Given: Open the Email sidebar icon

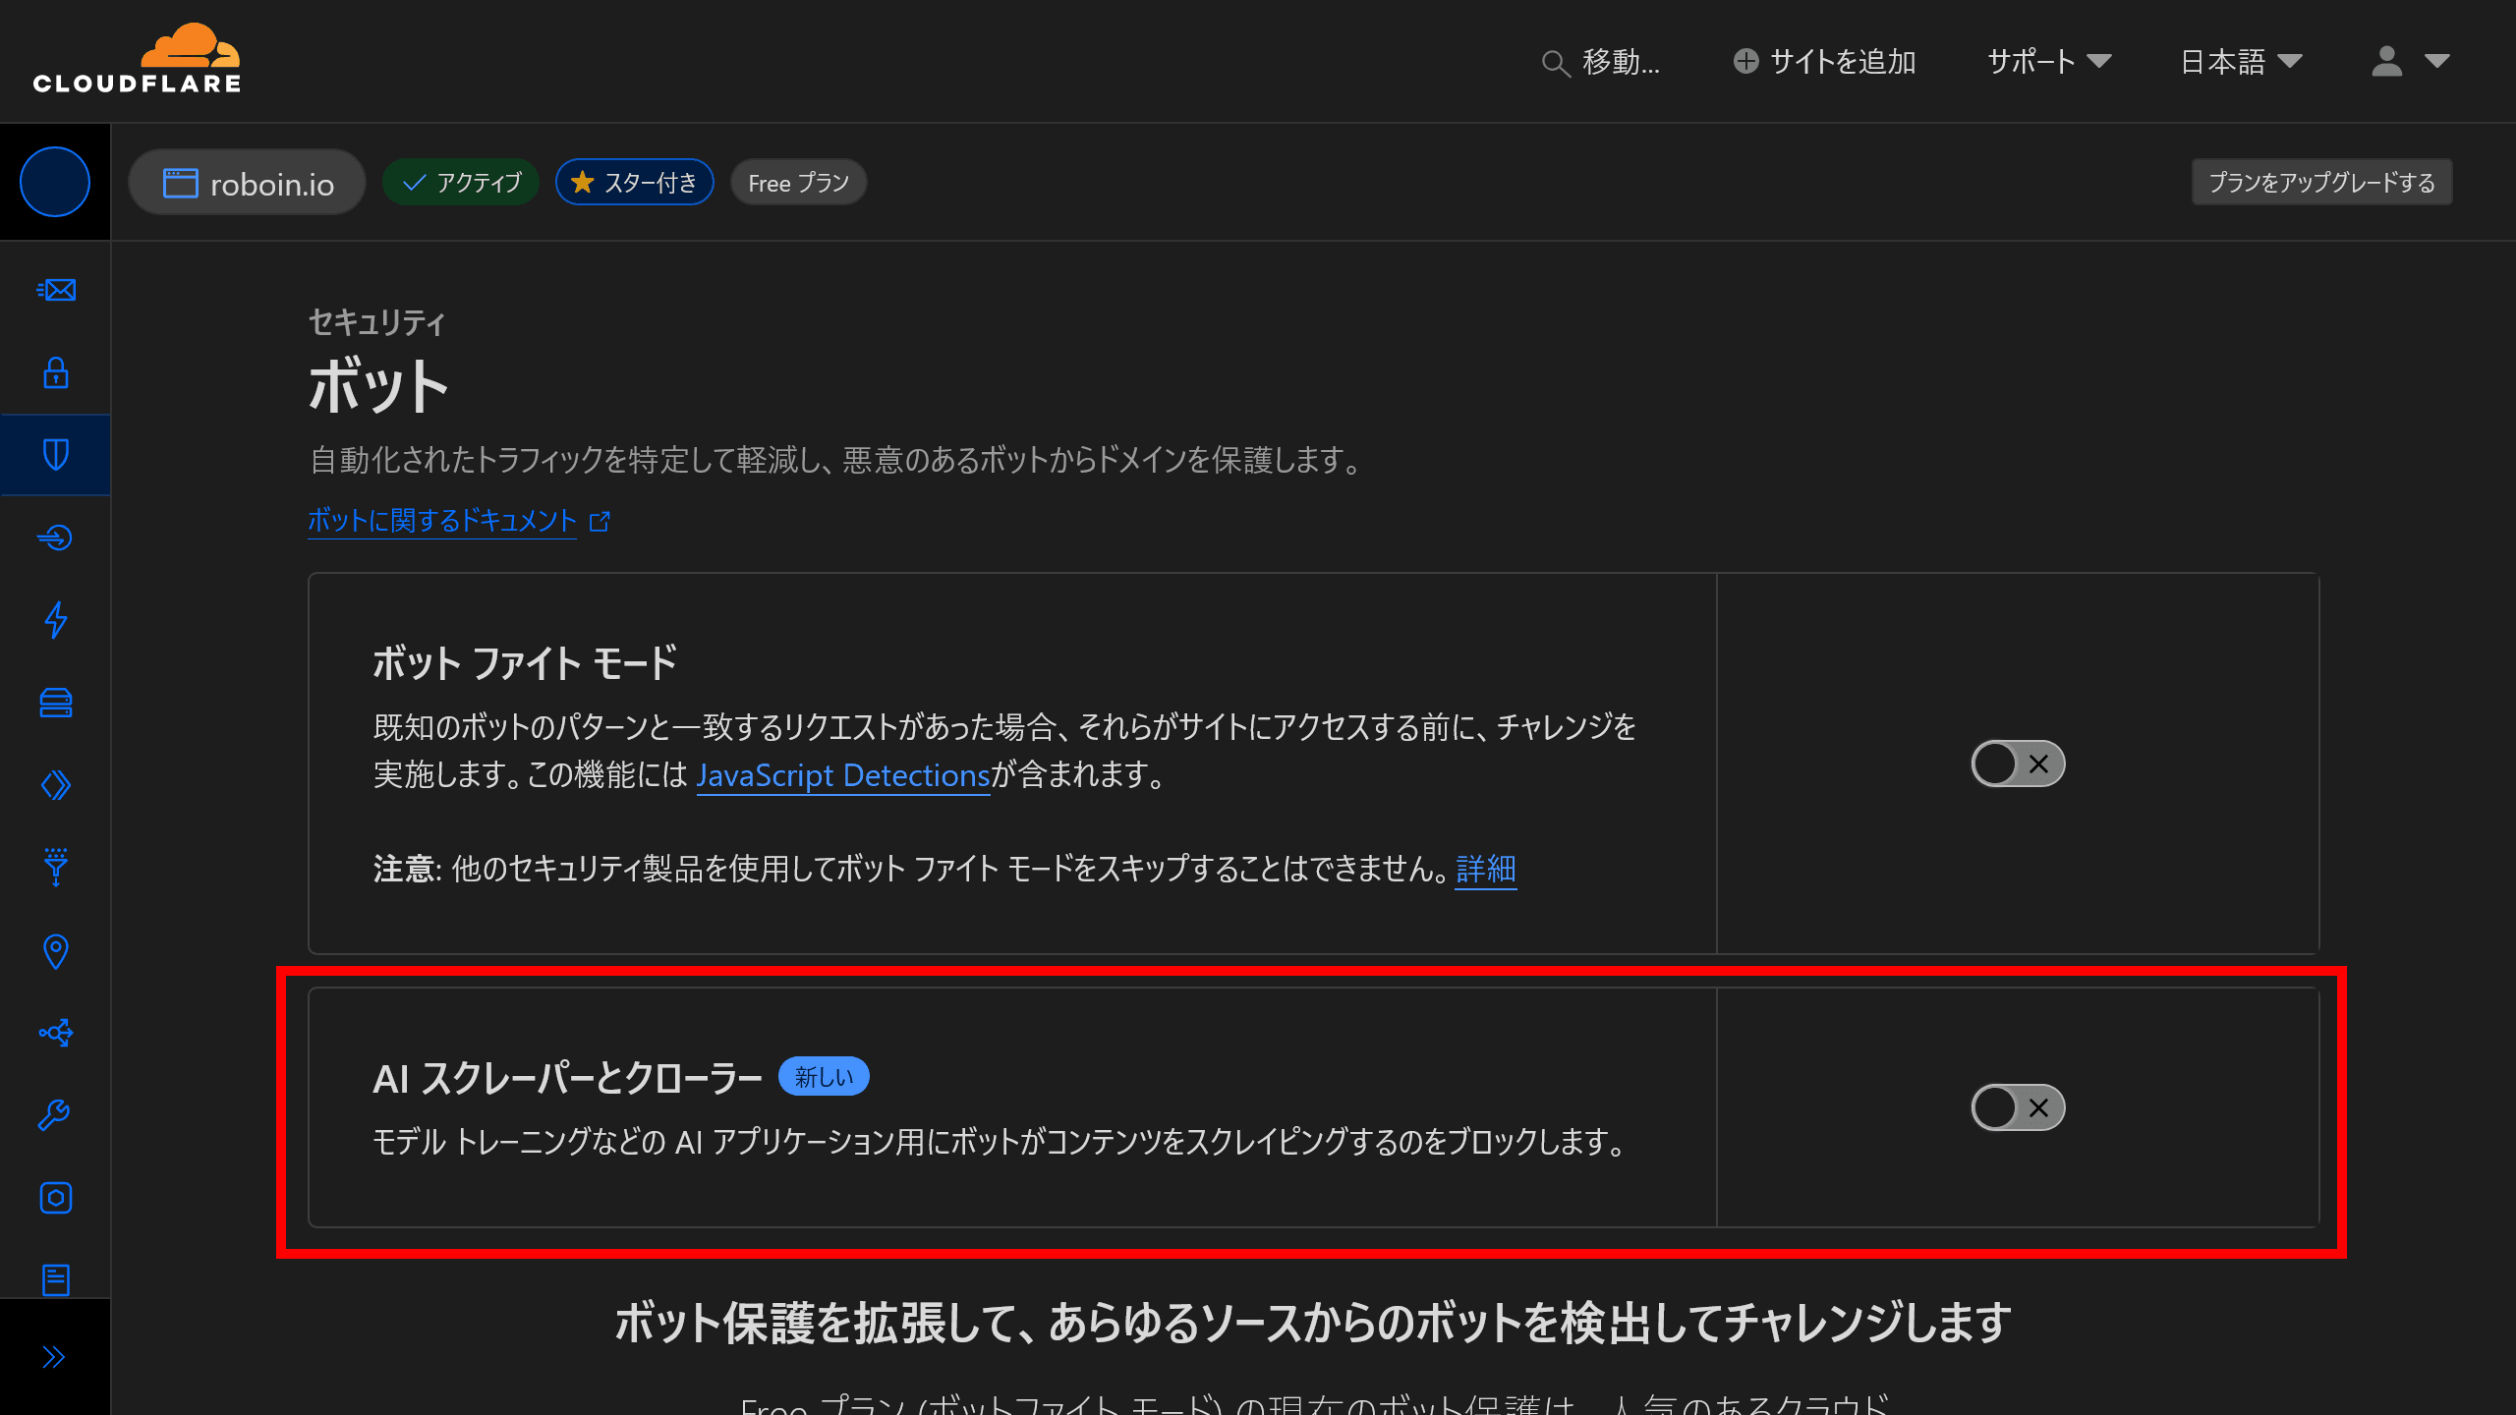Looking at the screenshot, I should pyautogui.click(x=56, y=290).
